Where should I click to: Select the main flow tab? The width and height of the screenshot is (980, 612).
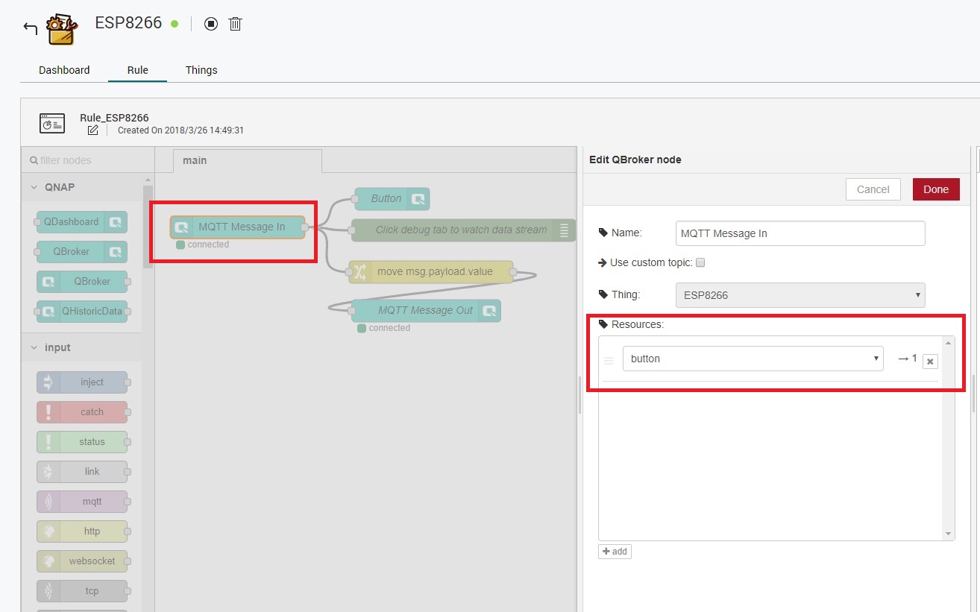click(x=247, y=160)
